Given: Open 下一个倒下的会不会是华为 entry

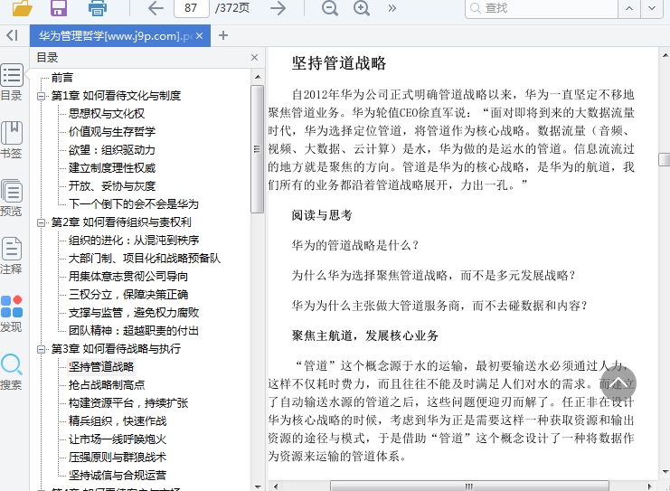Looking at the screenshot, I should click(x=134, y=203).
